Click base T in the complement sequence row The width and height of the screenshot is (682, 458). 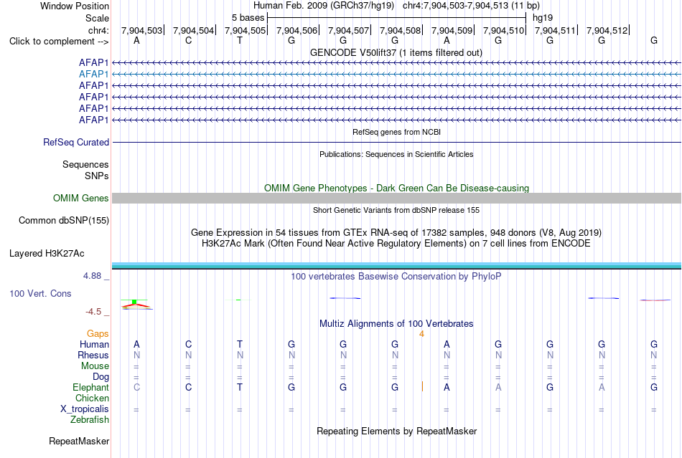(x=240, y=40)
